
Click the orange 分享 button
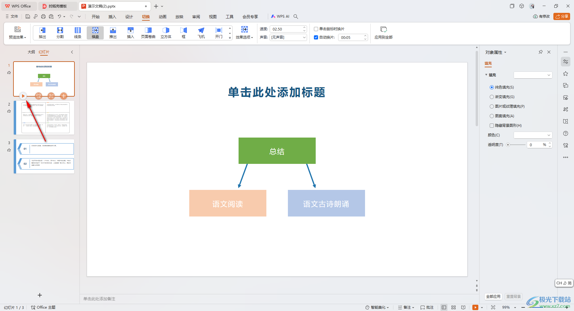[561, 16]
